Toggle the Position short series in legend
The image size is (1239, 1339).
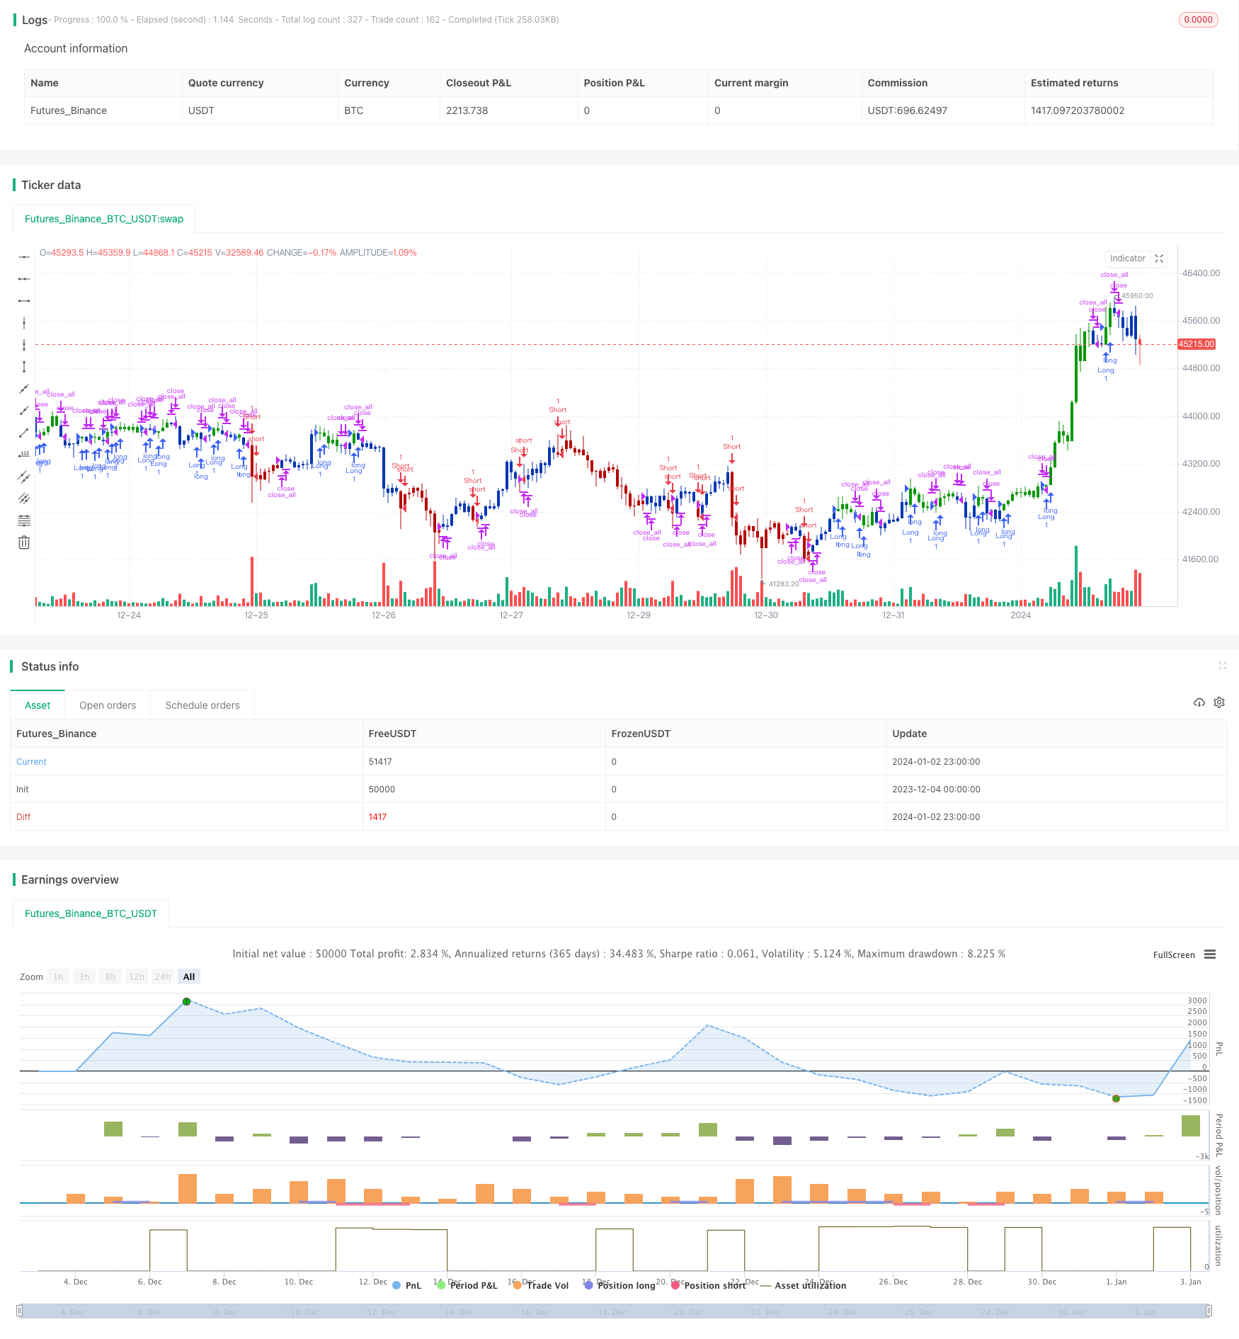[708, 1285]
